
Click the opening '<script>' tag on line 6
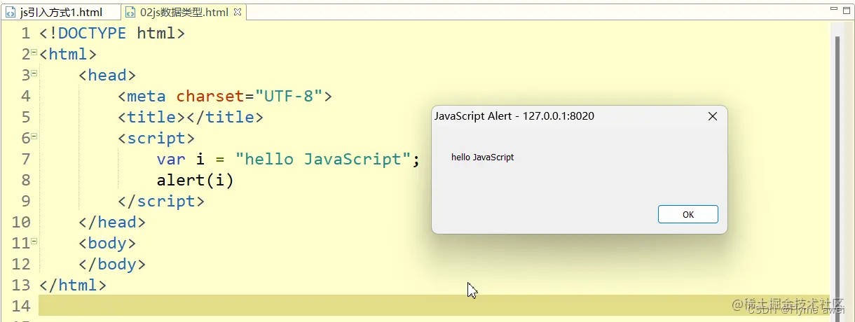pyautogui.click(x=156, y=138)
